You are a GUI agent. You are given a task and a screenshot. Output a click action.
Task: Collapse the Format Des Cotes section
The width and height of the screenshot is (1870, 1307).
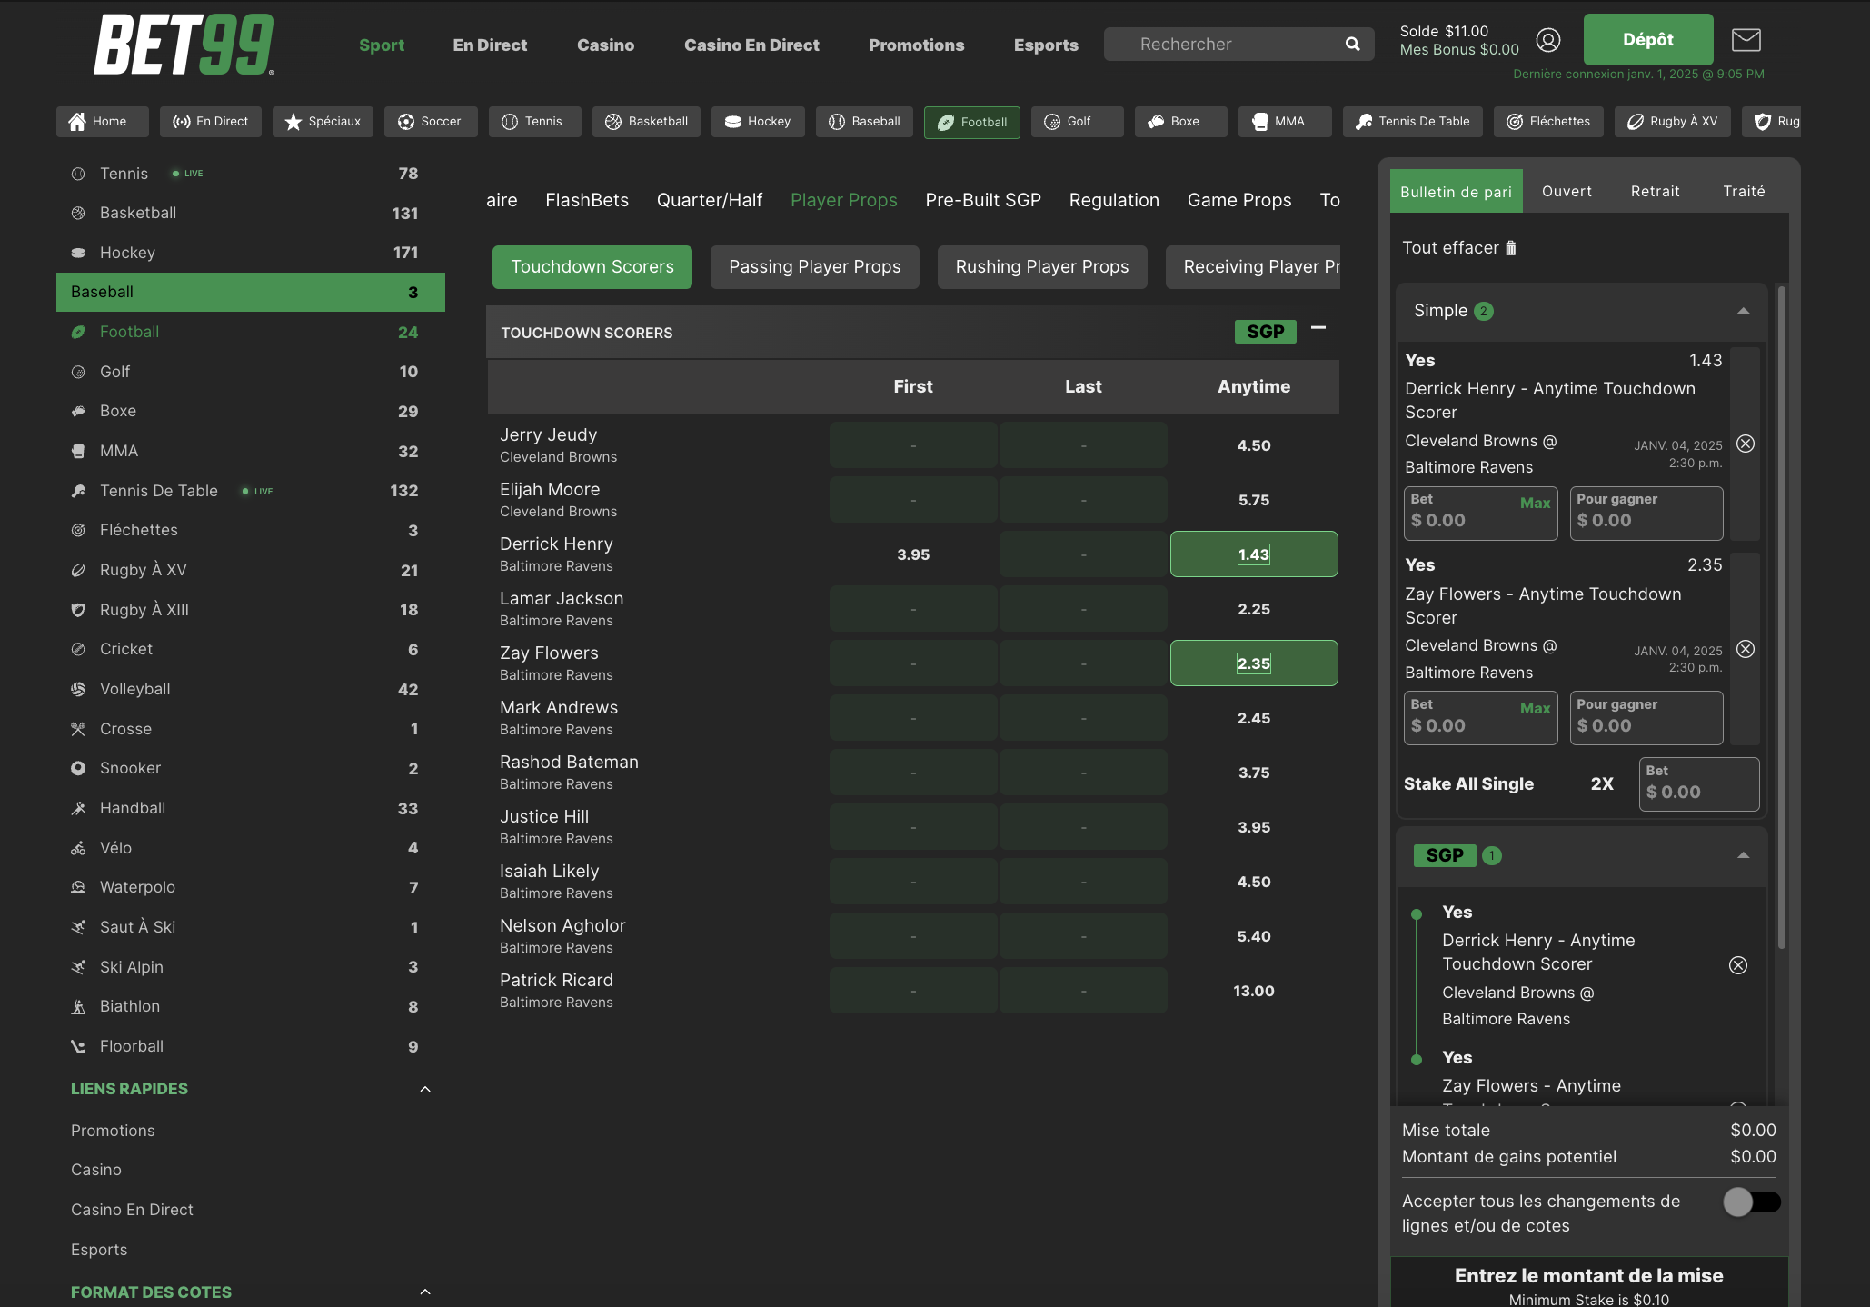424,1292
